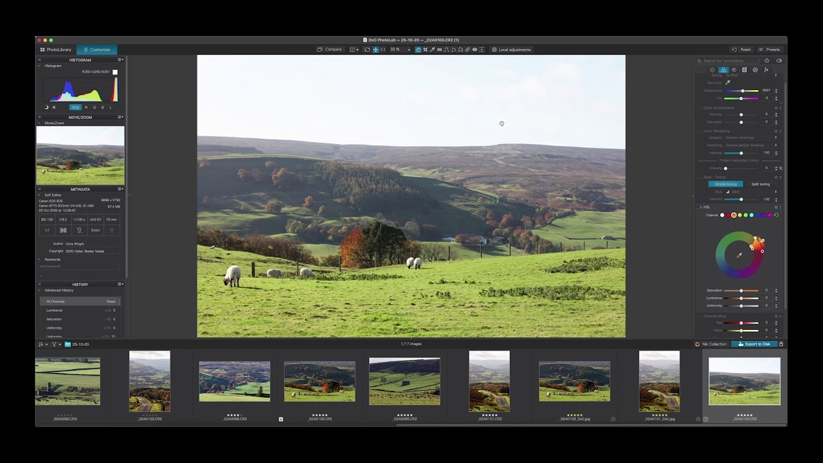The height and width of the screenshot is (463, 823).
Task: Adjust the Temperature slider
Action: pyautogui.click(x=741, y=91)
